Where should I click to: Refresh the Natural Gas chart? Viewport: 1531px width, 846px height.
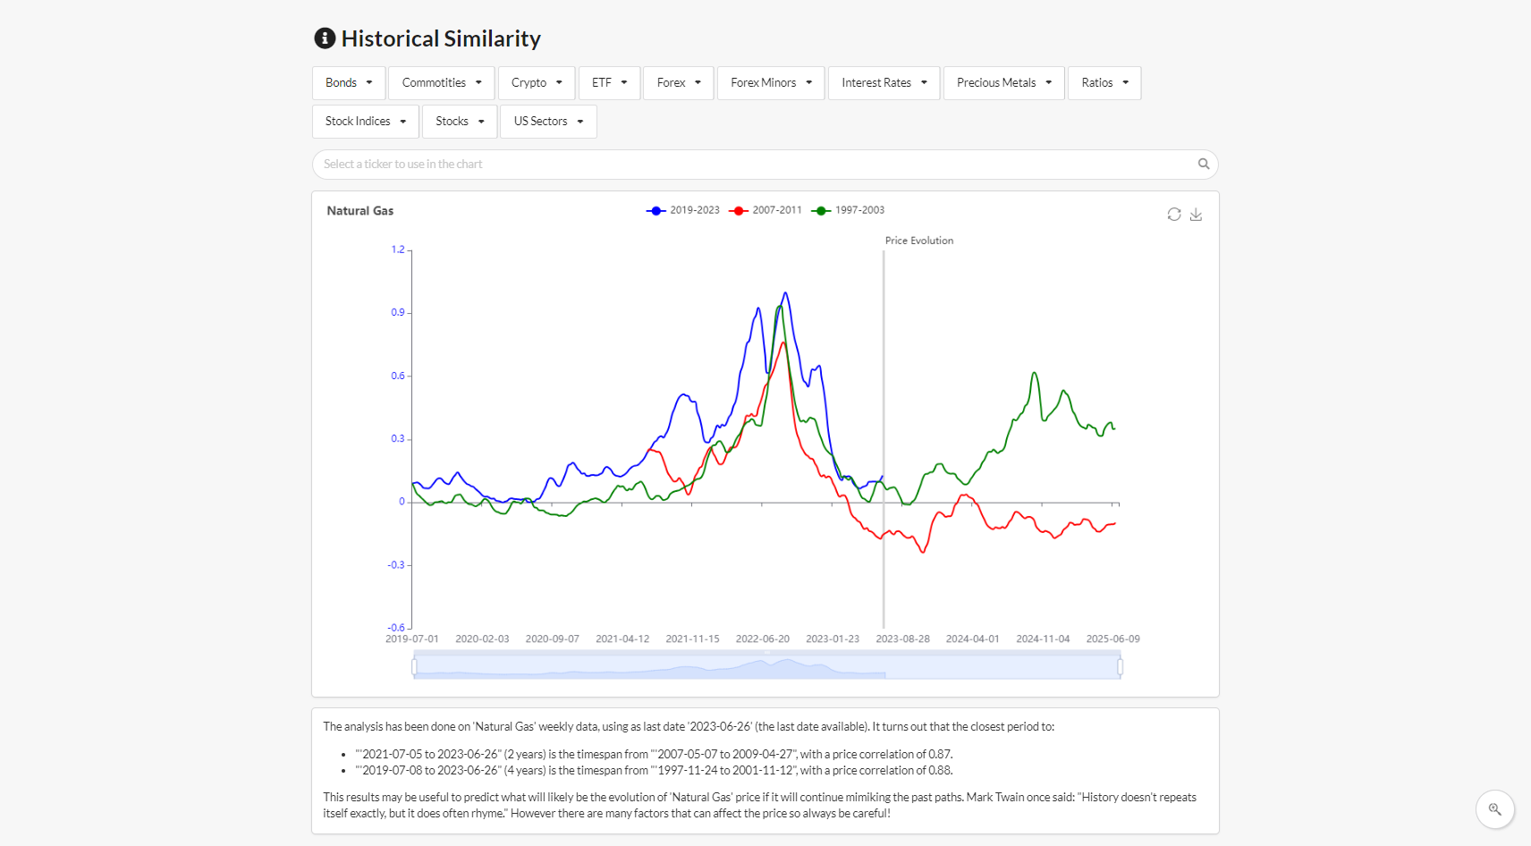(1174, 215)
